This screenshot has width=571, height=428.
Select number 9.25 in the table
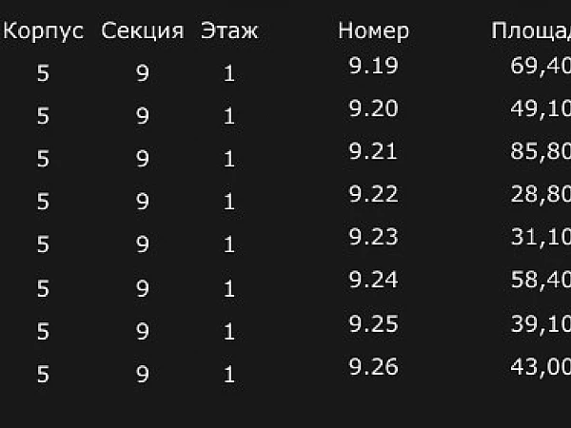(x=373, y=323)
